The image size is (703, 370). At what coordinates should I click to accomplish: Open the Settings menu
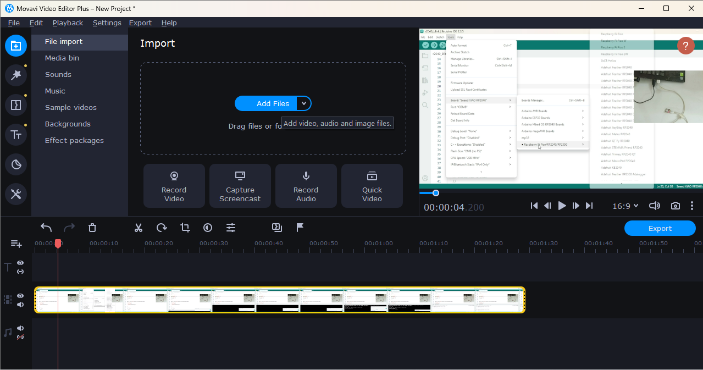coord(107,23)
